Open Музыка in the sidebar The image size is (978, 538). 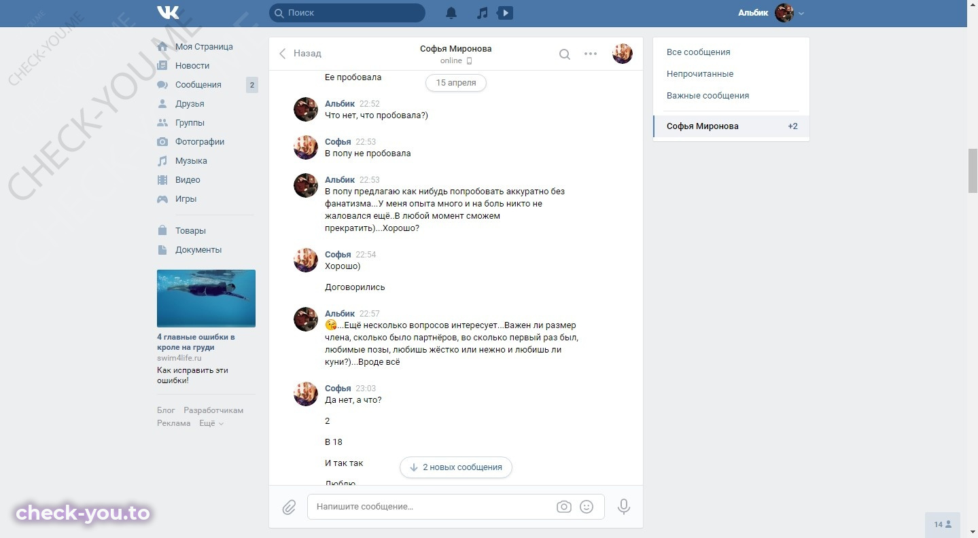coord(191,161)
